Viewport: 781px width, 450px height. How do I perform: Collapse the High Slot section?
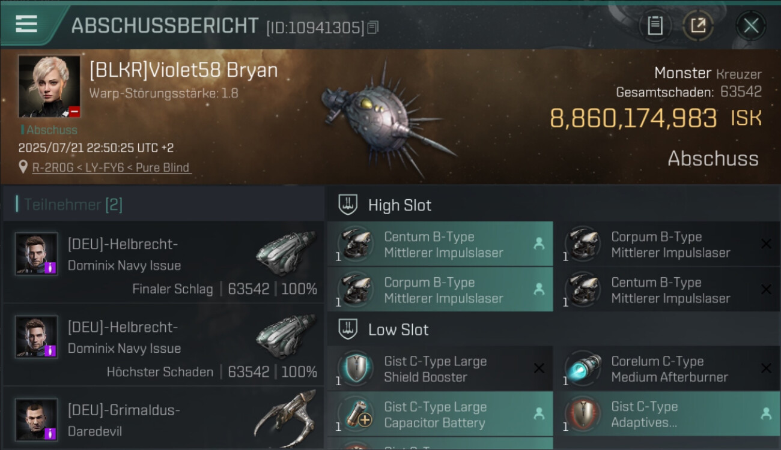pos(348,205)
